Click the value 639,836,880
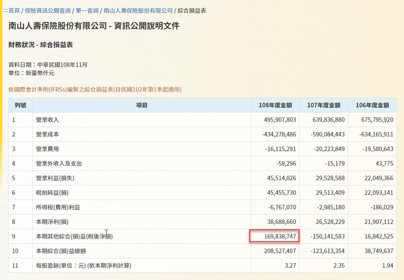This screenshot has width=404, height=280. pos(328,120)
